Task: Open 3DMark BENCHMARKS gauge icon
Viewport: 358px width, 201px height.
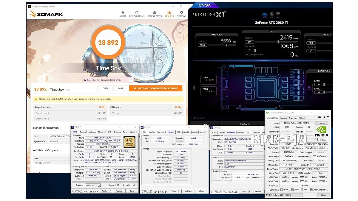Action: point(137,13)
